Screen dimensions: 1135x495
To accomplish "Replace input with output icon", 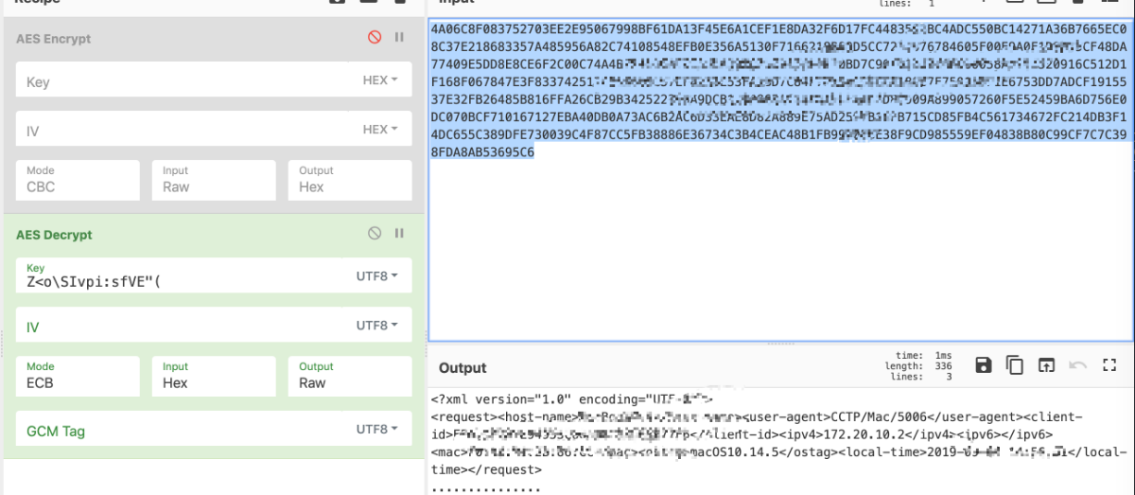I will [x=1046, y=365].
